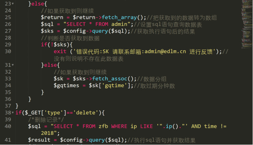Collapse the else block at line 31
This screenshot has height=145, width=253.
(x=13, y=65)
